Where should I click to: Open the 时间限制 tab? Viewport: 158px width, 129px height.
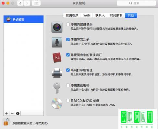(x=116, y=15)
